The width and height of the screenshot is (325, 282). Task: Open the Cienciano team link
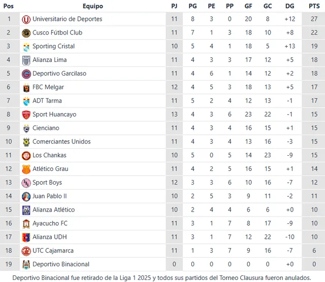pyautogui.click(x=46, y=128)
